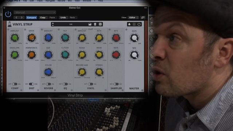This screenshot has height=131, width=233.
Task: Click the yellow Wow knob
Action: tap(99, 55)
